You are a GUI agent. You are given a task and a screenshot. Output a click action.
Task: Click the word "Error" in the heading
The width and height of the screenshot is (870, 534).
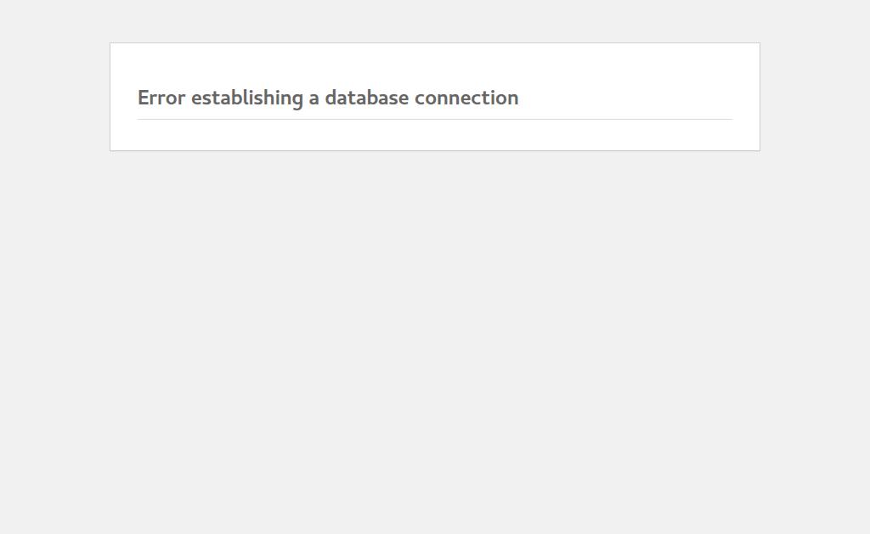[x=161, y=98]
